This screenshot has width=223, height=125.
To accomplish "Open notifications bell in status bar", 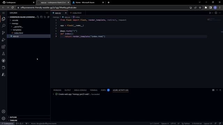I will tap(220, 124).
